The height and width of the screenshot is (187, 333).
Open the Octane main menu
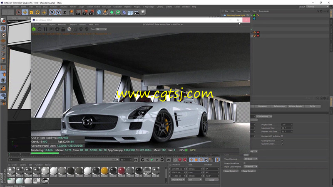169,7
